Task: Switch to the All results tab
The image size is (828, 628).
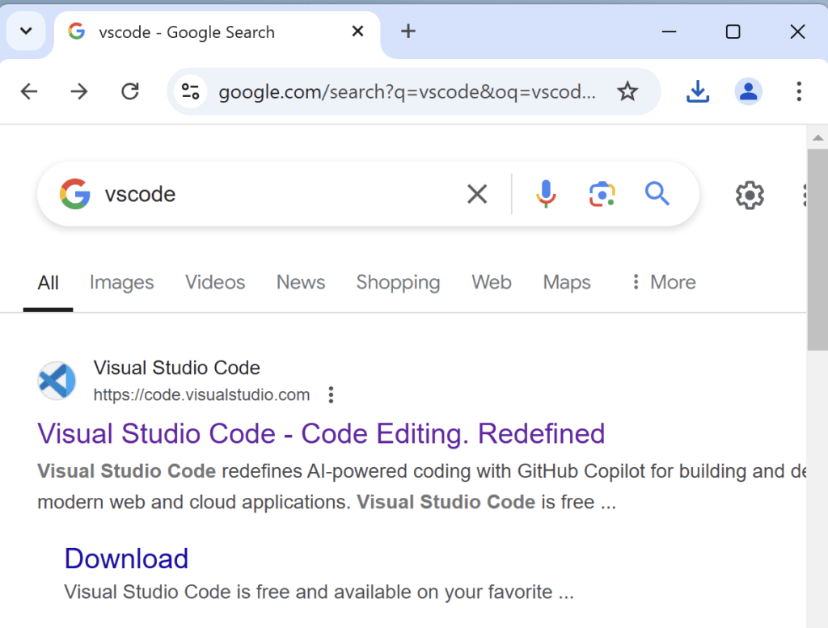Action: pos(48,283)
